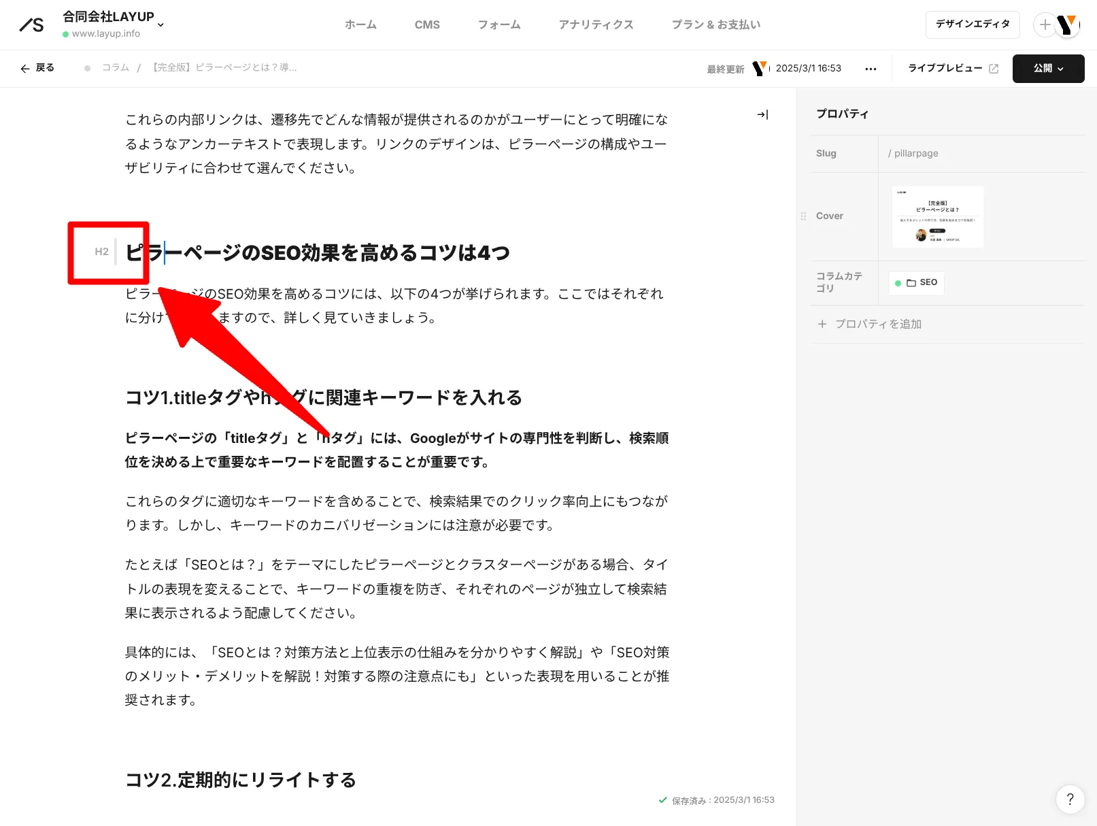Select the SEO category tag
This screenshot has height=826, width=1097.
click(x=916, y=283)
